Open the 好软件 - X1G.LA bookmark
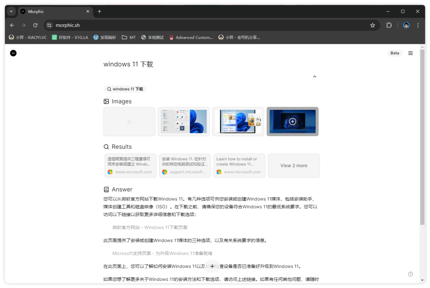Viewport: 430px width, 288px height. point(70,37)
